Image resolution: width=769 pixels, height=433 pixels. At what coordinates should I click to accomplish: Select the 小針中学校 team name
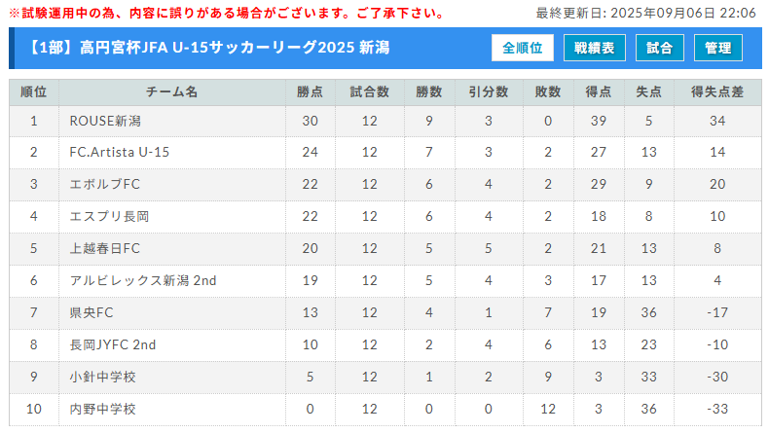click(x=102, y=378)
